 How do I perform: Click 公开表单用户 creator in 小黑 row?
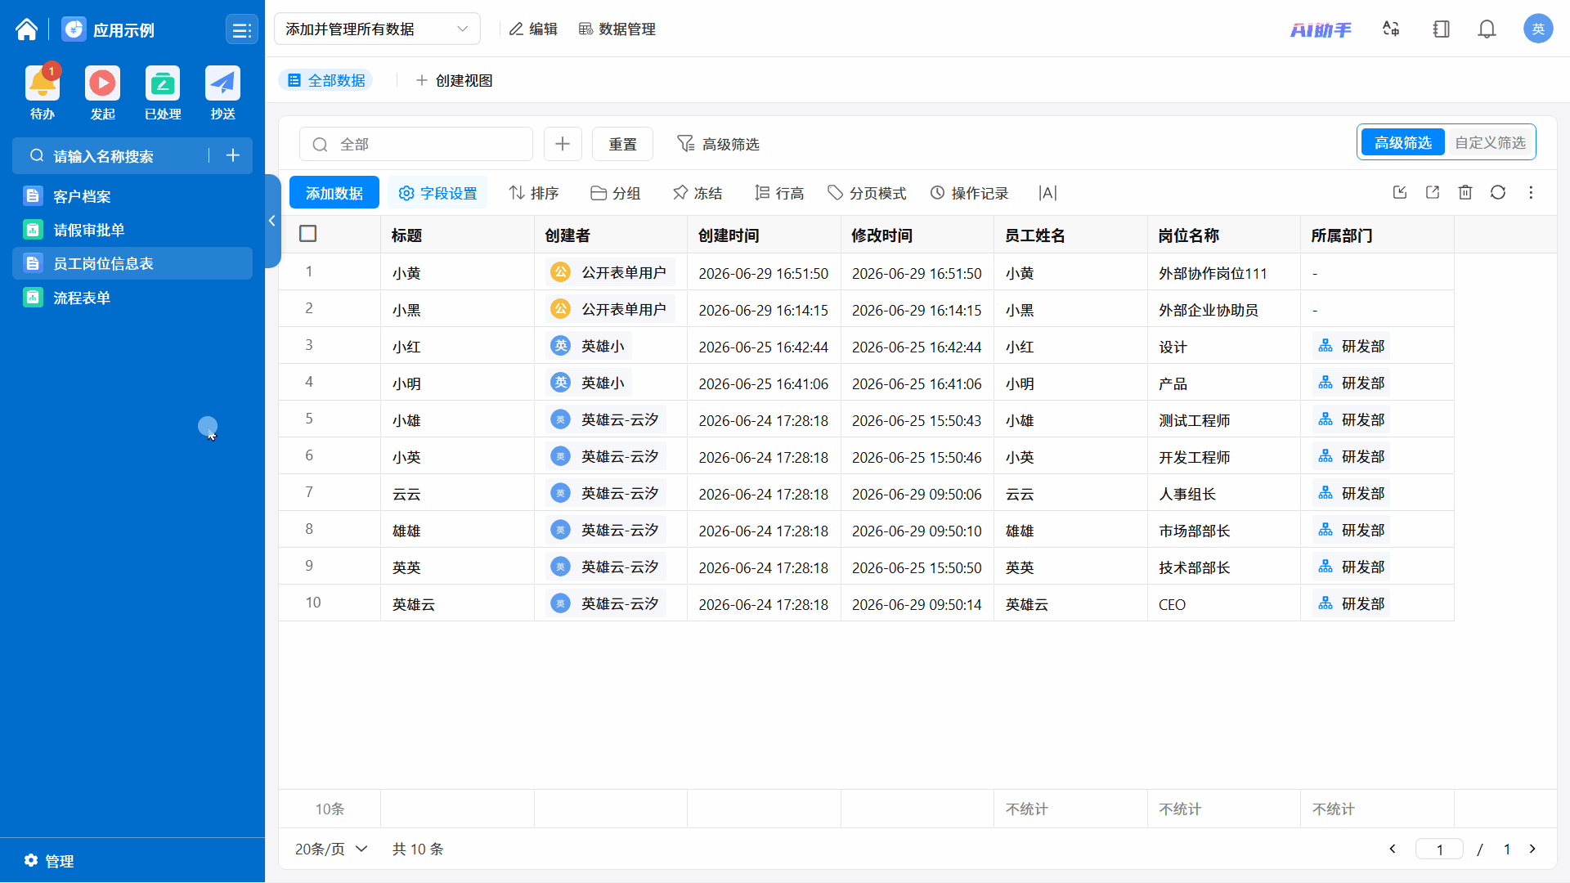click(x=610, y=309)
